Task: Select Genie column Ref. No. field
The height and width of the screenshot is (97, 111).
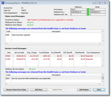Action: click(x=97, y=14)
